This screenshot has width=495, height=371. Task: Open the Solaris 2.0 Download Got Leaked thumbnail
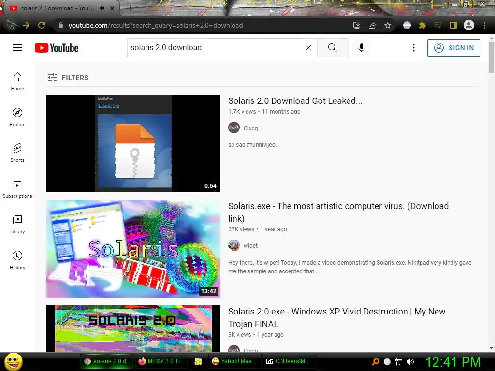click(133, 143)
